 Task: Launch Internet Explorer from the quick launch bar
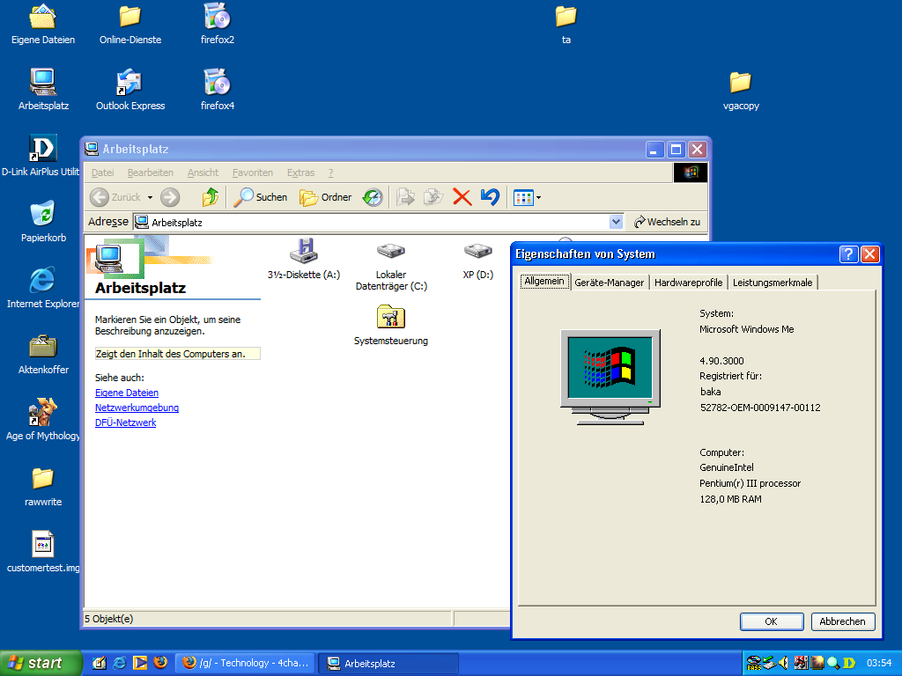pyautogui.click(x=120, y=664)
